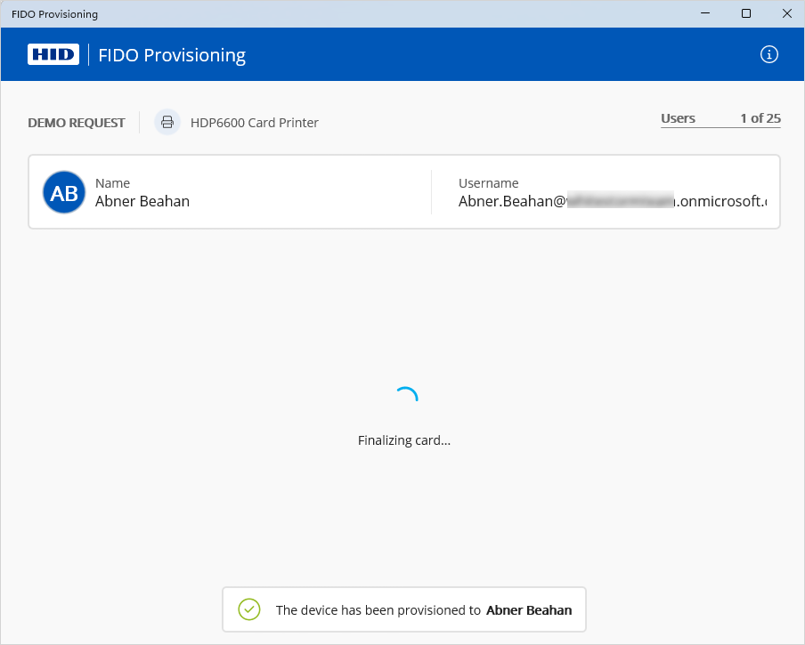The height and width of the screenshot is (645, 805).
Task: Click the HDP6600 Card Printer label
Action: point(254,123)
